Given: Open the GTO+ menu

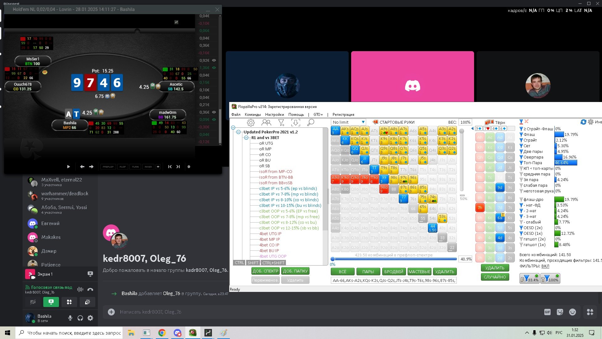Looking at the screenshot, I should pos(318,115).
